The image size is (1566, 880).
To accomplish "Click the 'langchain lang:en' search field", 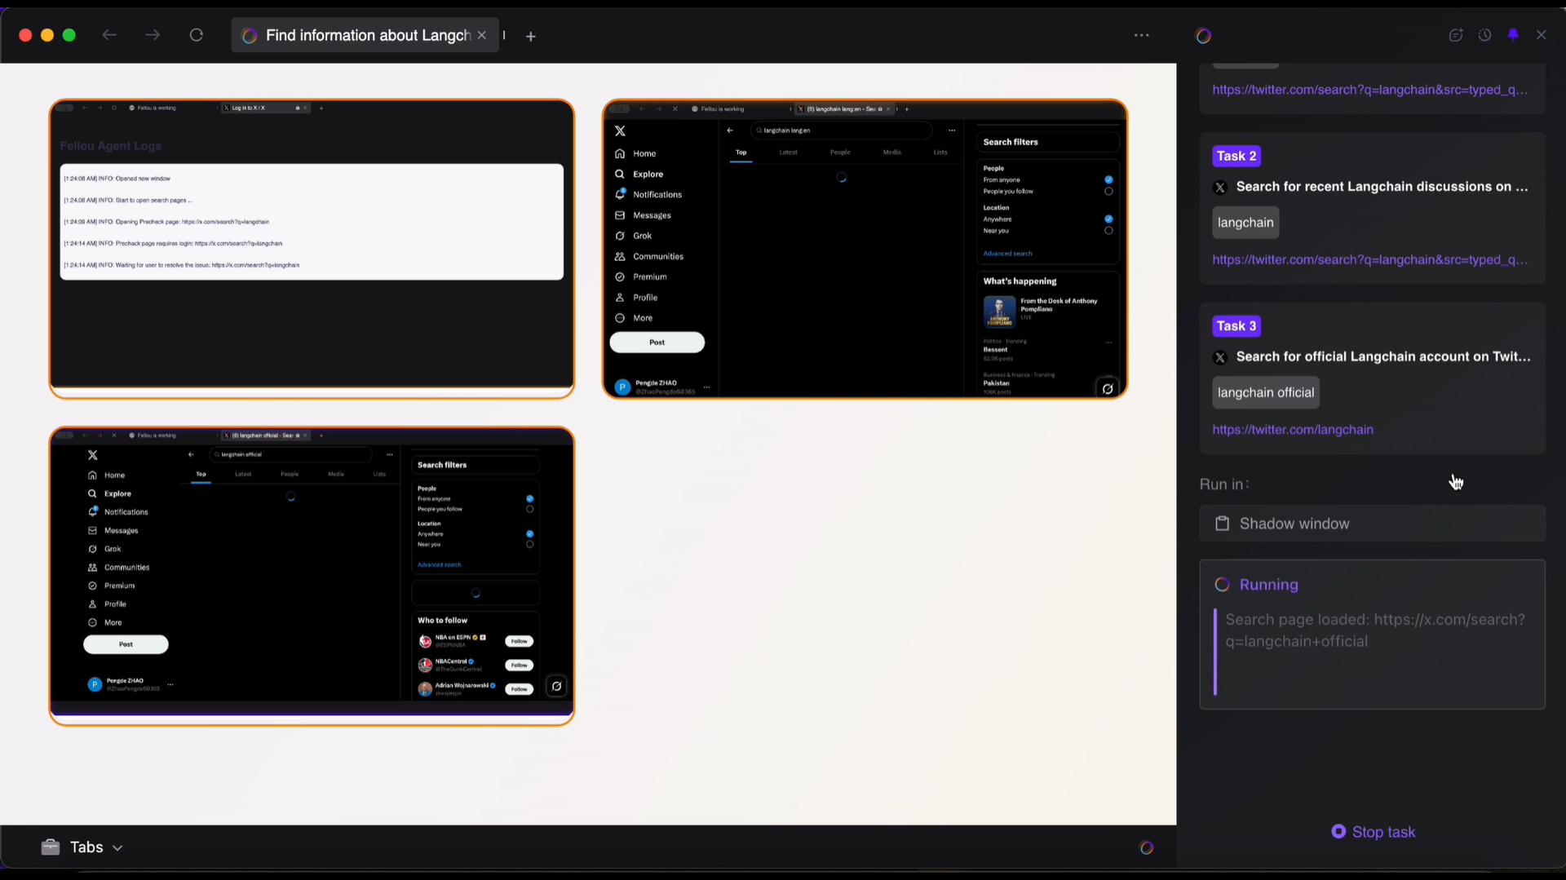I will click(841, 130).
